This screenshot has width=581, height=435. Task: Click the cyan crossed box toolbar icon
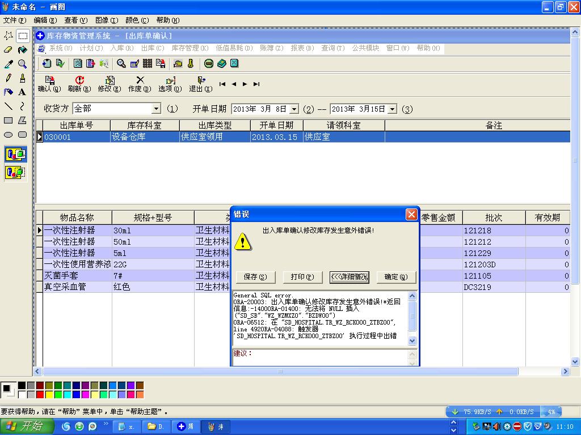pyautogui.click(x=234, y=63)
